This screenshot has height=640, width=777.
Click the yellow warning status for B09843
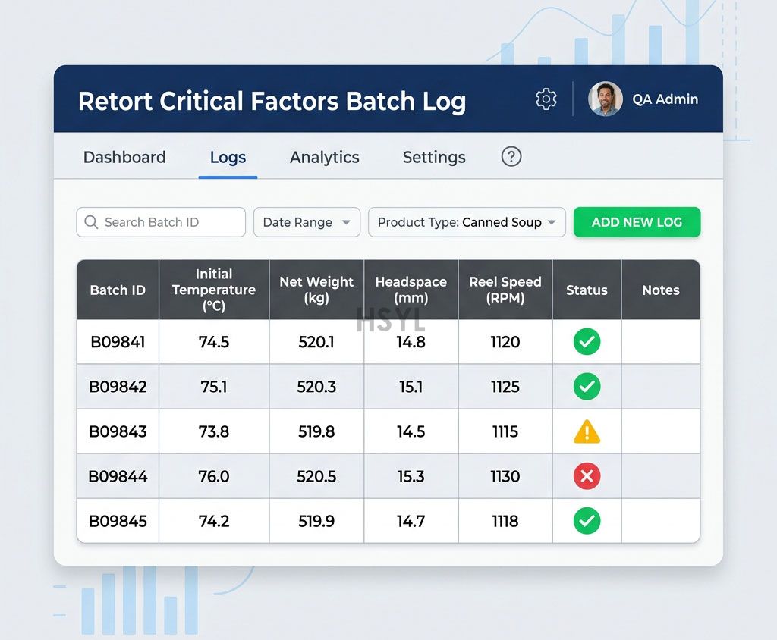[x=587, y=431]
